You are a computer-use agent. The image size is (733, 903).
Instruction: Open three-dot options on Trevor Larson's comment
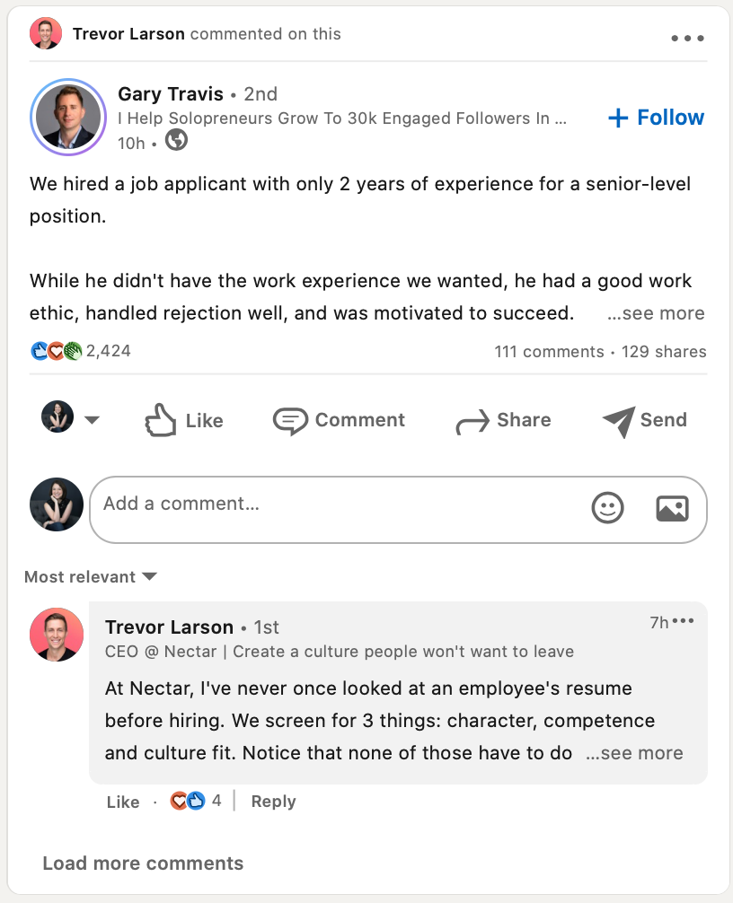(684, 622)
